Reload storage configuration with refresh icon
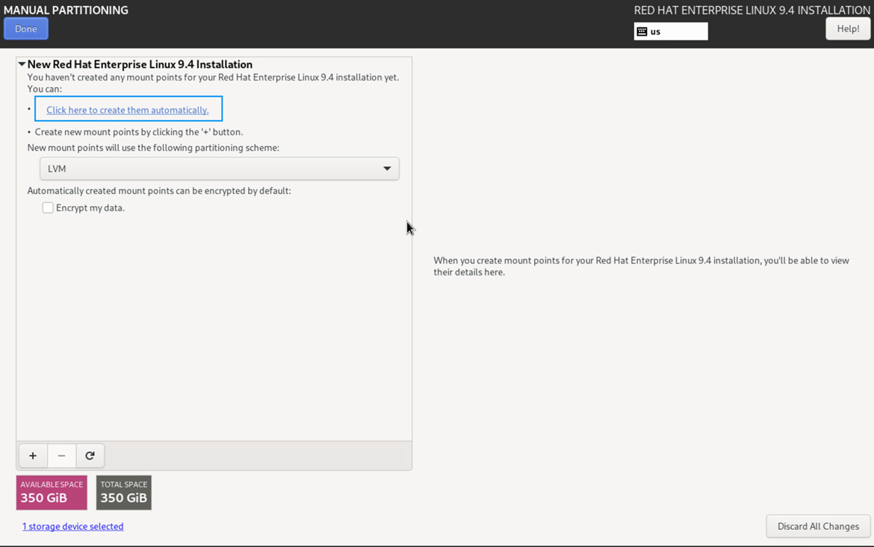The image size is (874, 547). click(90, 456)
